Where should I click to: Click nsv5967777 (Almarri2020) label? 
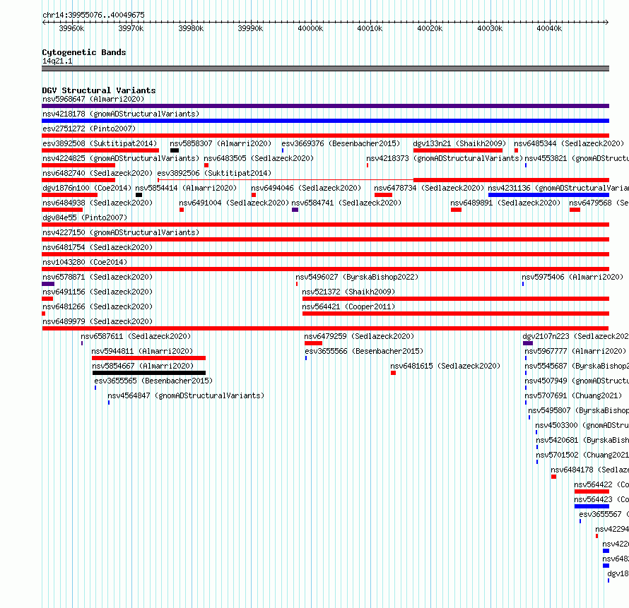click(575, 351)
